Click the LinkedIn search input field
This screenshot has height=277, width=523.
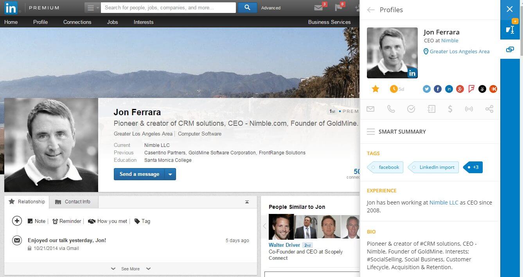tap(168, 7)
